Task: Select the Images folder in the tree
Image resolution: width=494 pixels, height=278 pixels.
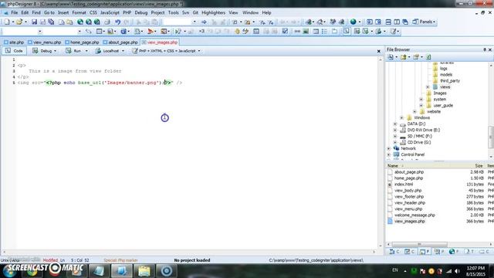Action: point(440,93)
